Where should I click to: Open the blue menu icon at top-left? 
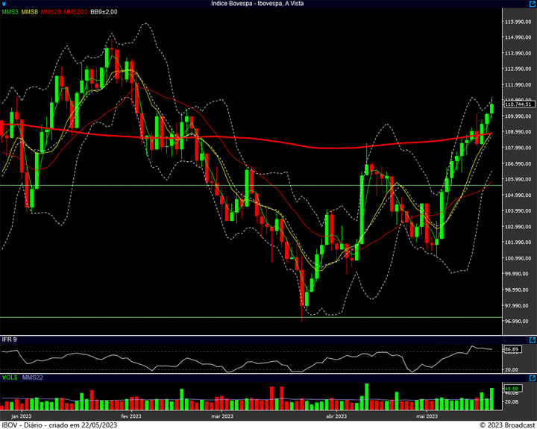[4, 4]
